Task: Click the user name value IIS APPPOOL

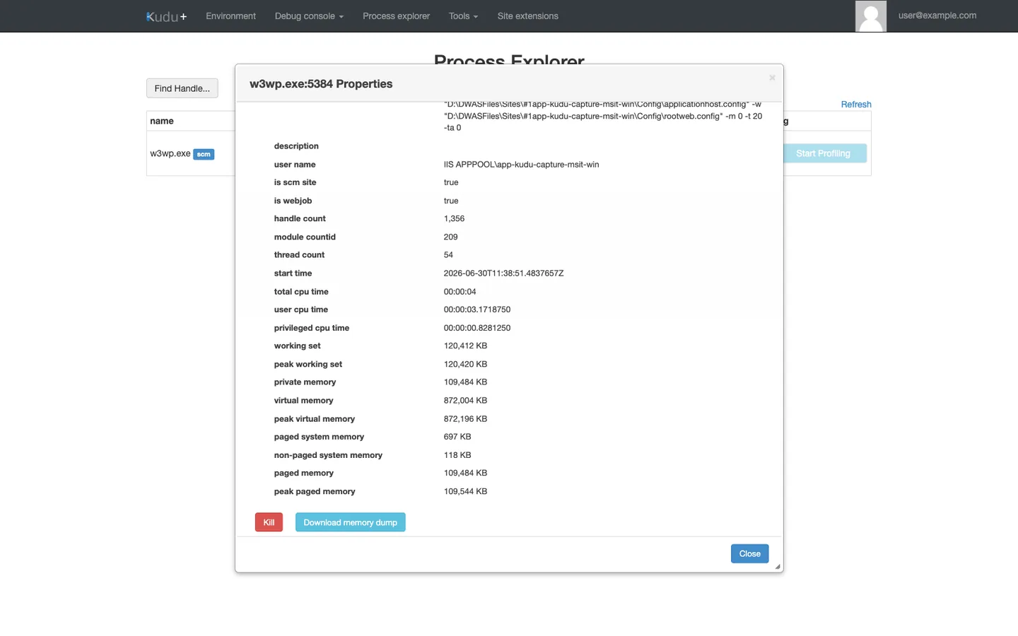Action: point(521,165)
